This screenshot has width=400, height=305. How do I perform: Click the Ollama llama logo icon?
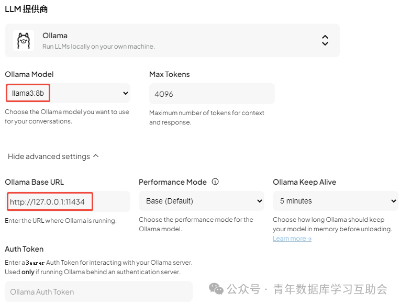click(x=24, y=40)
